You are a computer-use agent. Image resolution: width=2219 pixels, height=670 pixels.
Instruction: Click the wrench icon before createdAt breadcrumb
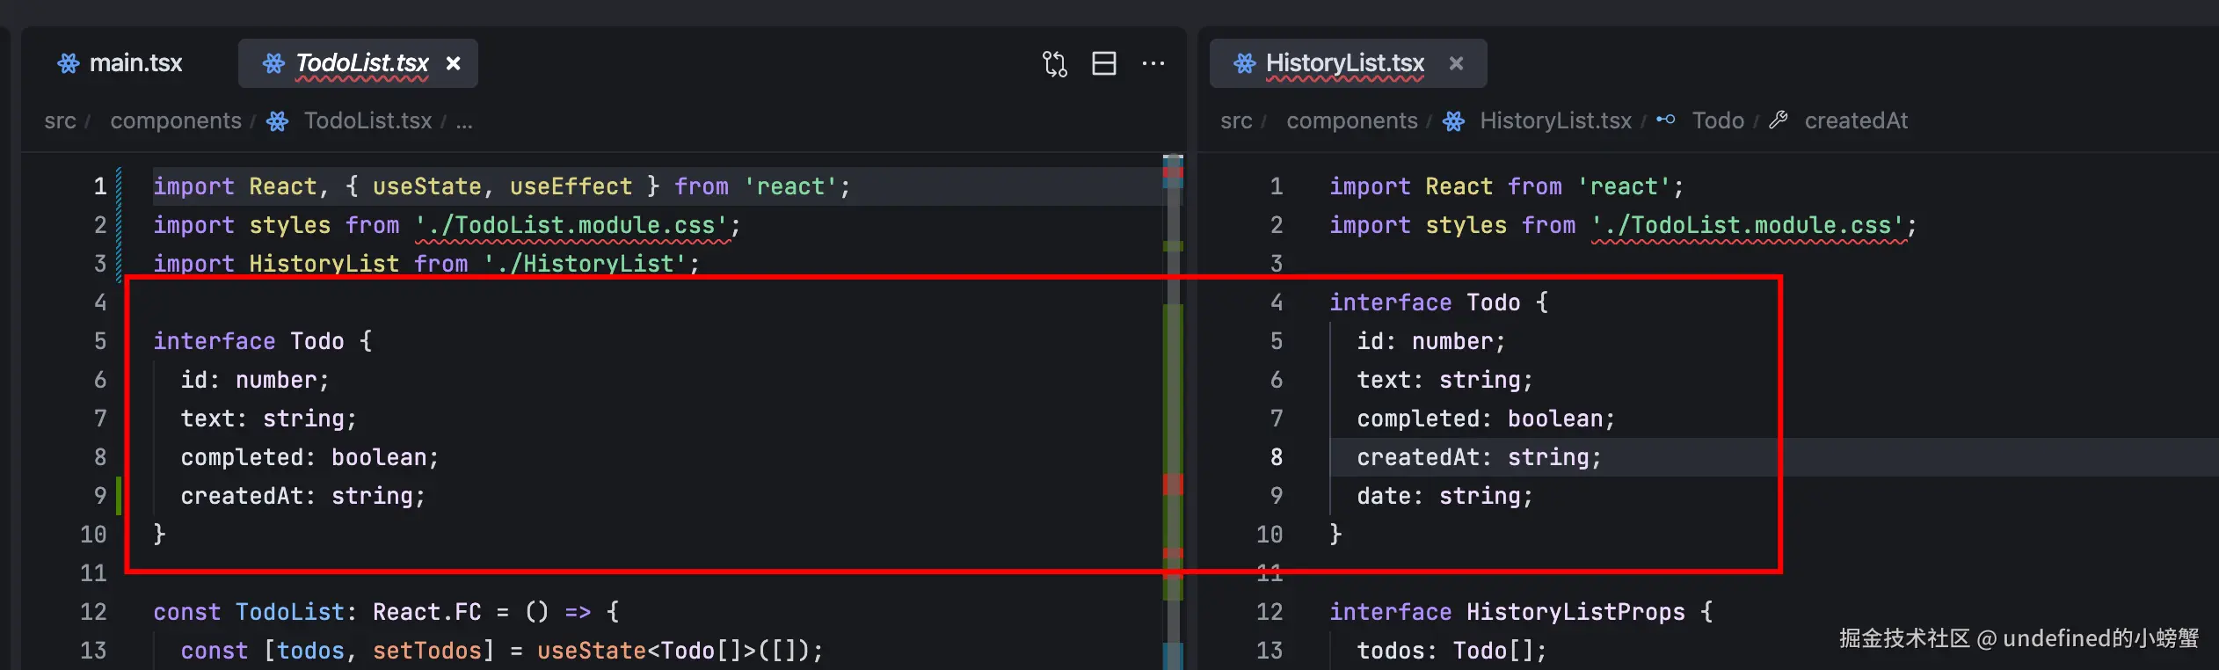(1779, 120)
